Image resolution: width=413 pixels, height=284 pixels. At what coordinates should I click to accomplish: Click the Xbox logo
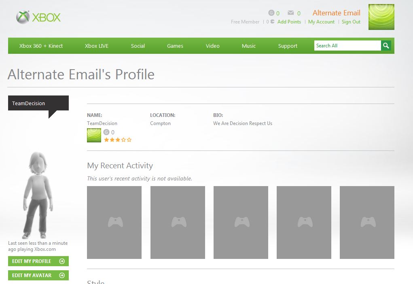(38, 17)
